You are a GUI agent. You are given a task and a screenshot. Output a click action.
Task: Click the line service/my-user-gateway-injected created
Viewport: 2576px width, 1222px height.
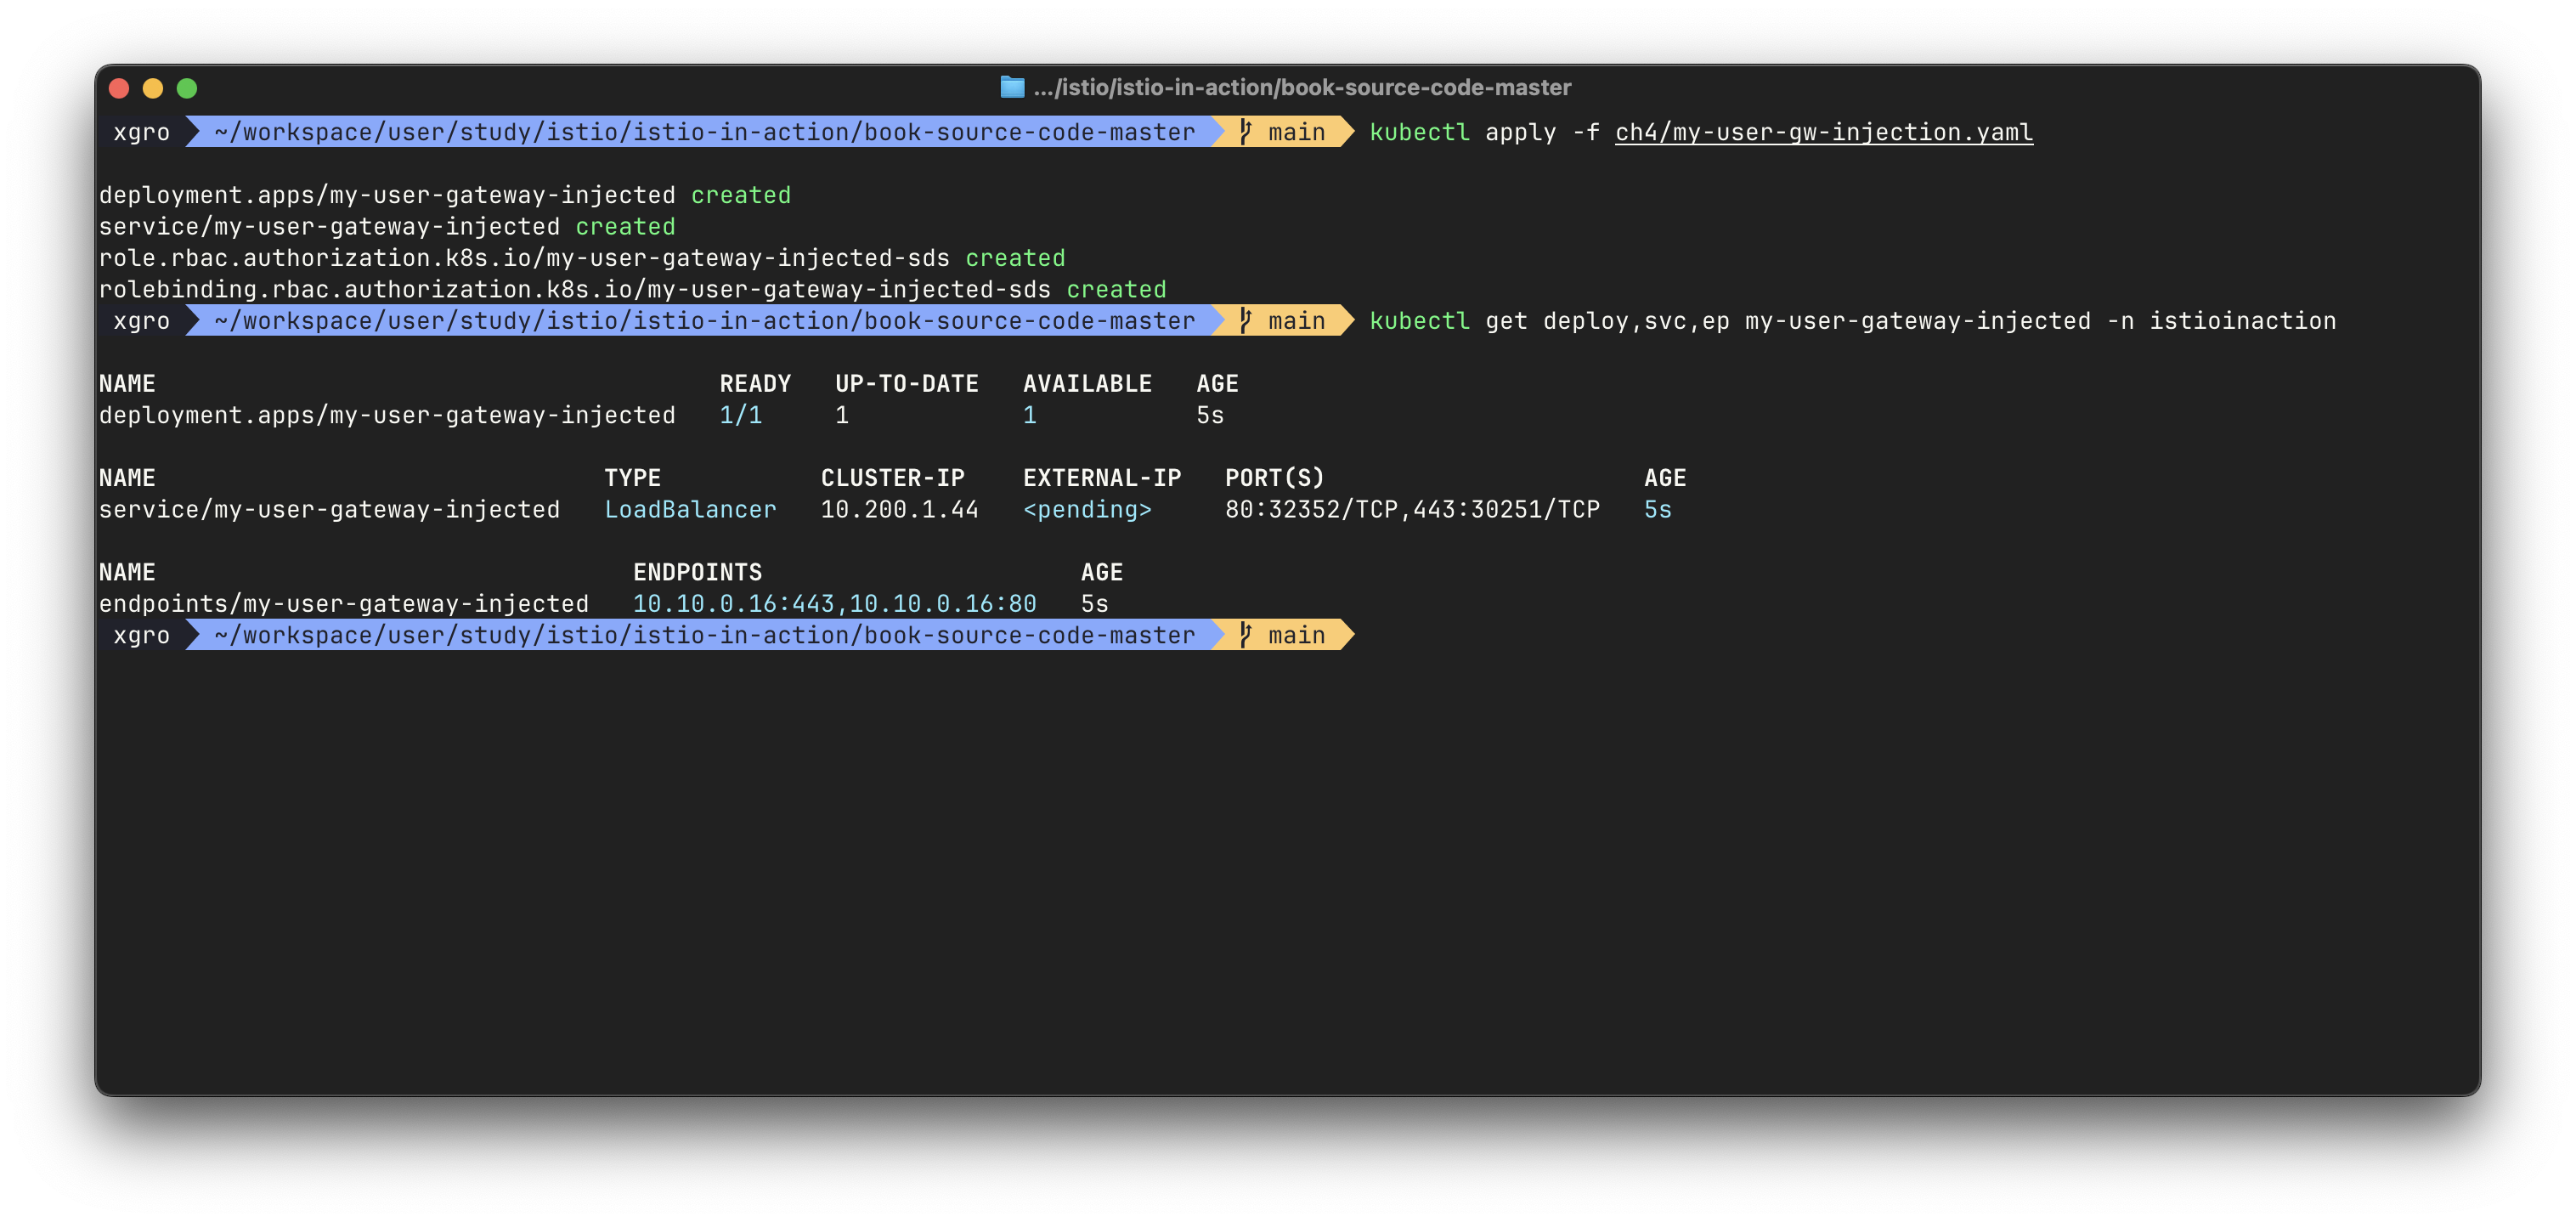(387, 227)
